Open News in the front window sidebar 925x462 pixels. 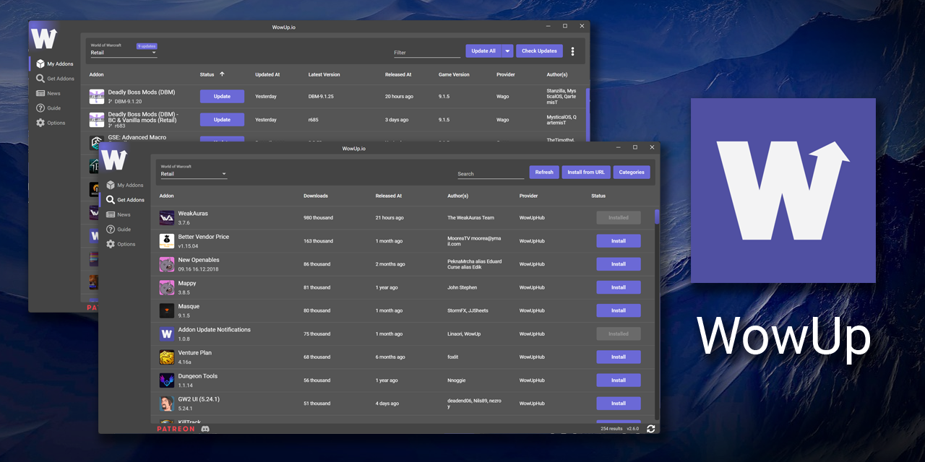tap(119, 214)
